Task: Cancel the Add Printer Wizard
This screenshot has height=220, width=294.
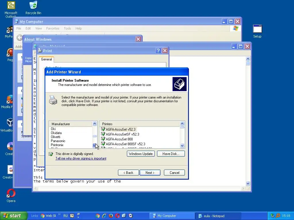Action: [x=174, y=173]
